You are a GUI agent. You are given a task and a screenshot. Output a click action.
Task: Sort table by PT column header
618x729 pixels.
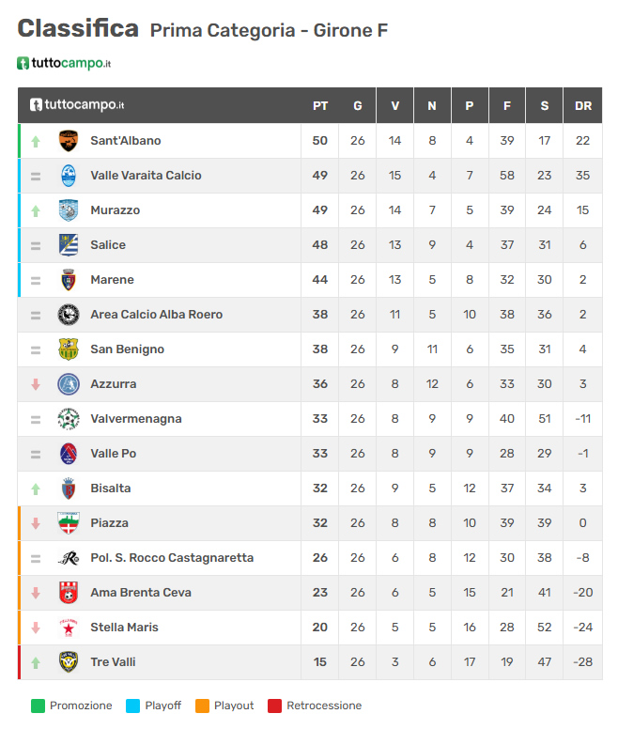(319, 106)
